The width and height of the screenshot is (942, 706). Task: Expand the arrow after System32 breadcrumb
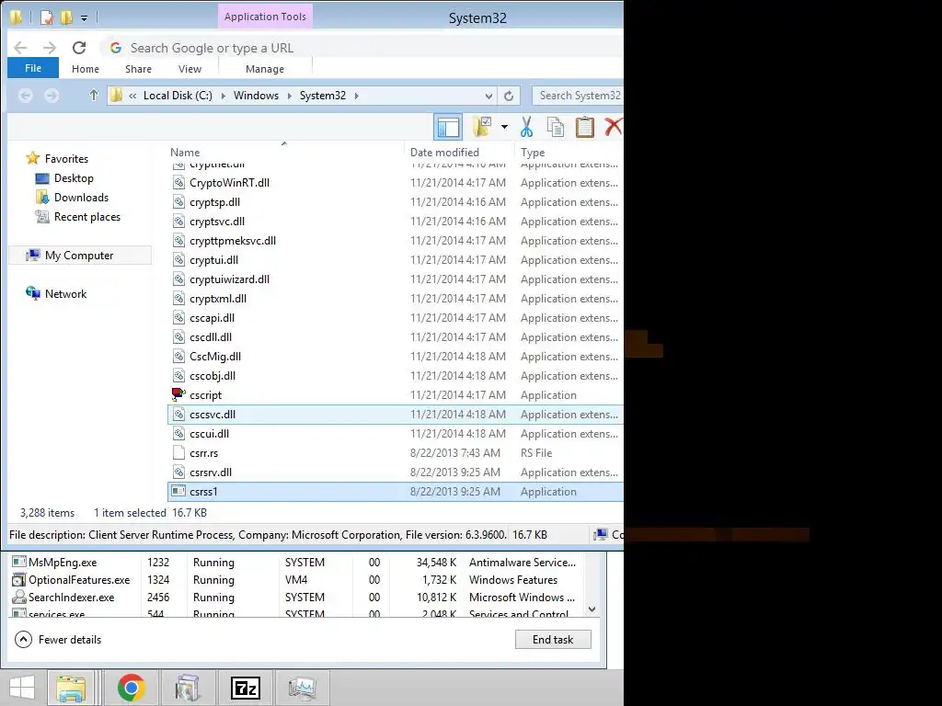coord(356,96)
